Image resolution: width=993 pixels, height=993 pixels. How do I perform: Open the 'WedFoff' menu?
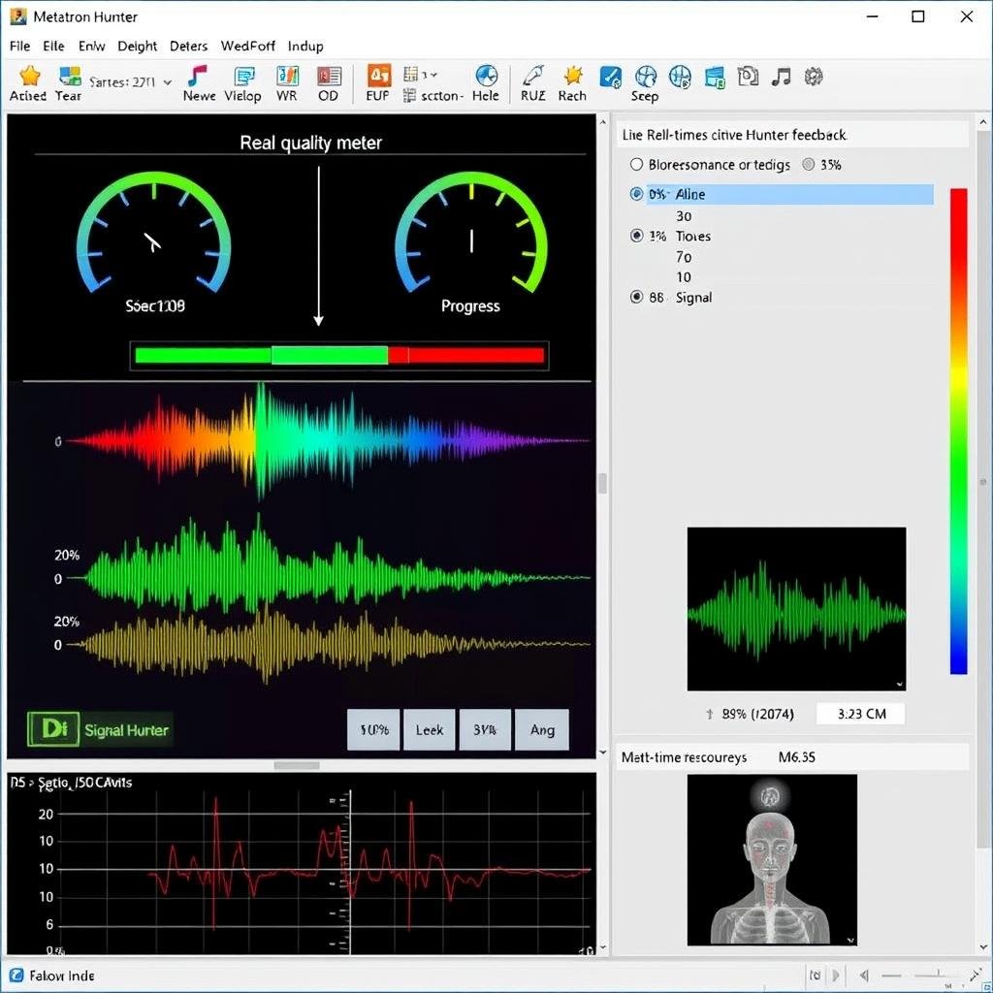(247, 46)
